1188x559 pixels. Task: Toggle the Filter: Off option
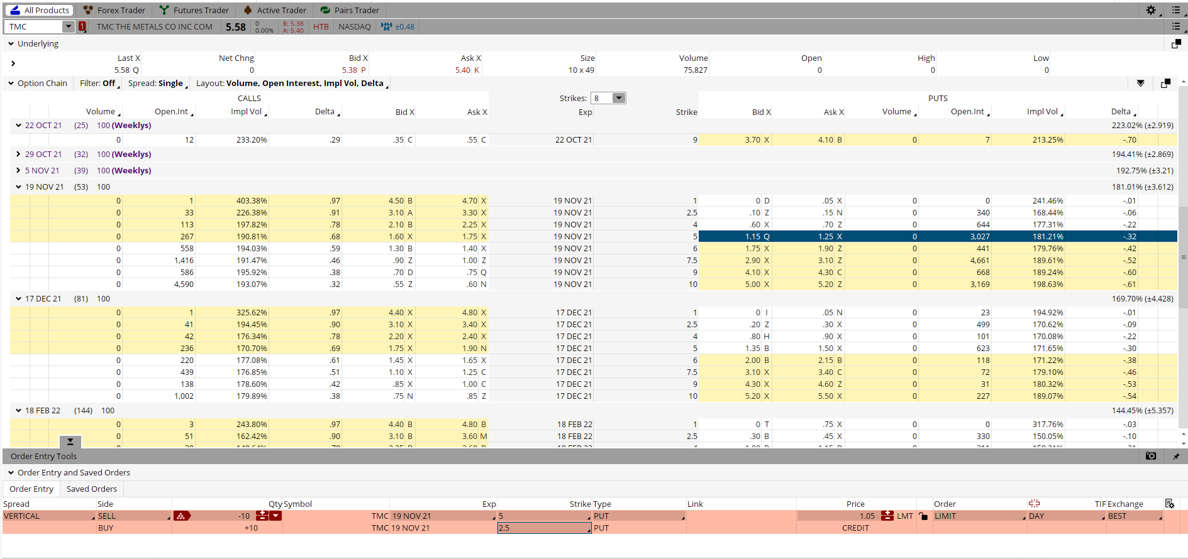click(x=97, y=84)
